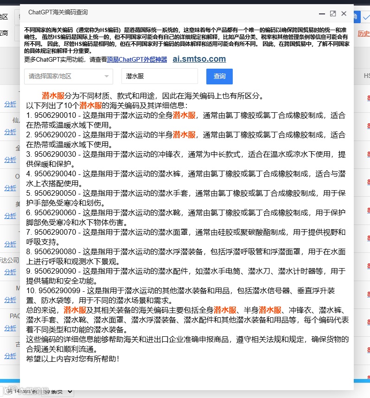Click the HS code 9506290060

tap(55, 213)
